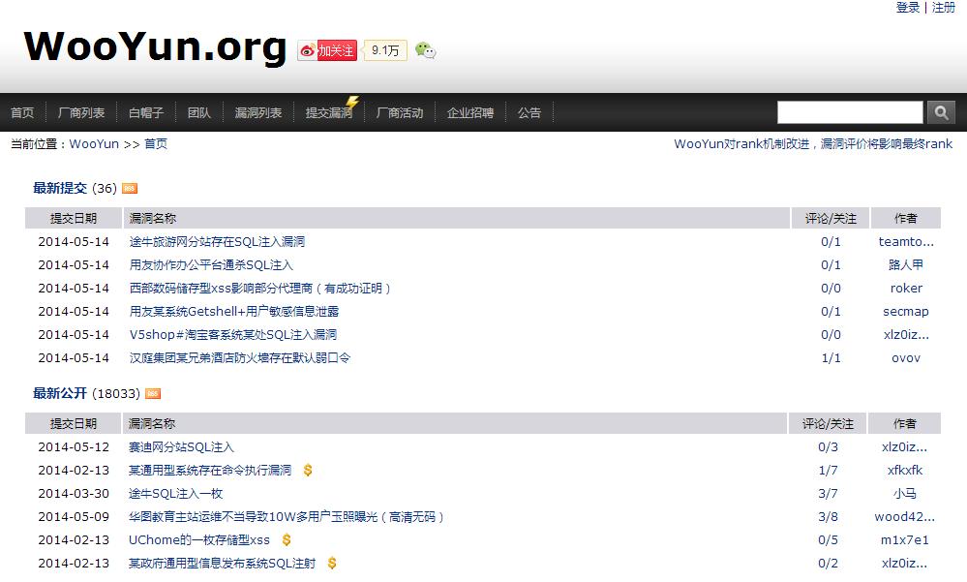Open the WooYun对rank机制改进 announcement link
Screen dimensions: 967x582
click(813, 143)
